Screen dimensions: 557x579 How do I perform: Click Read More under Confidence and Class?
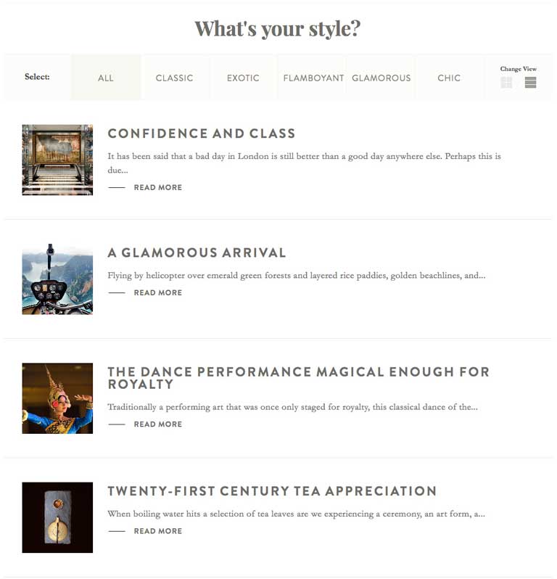(157, 187)
